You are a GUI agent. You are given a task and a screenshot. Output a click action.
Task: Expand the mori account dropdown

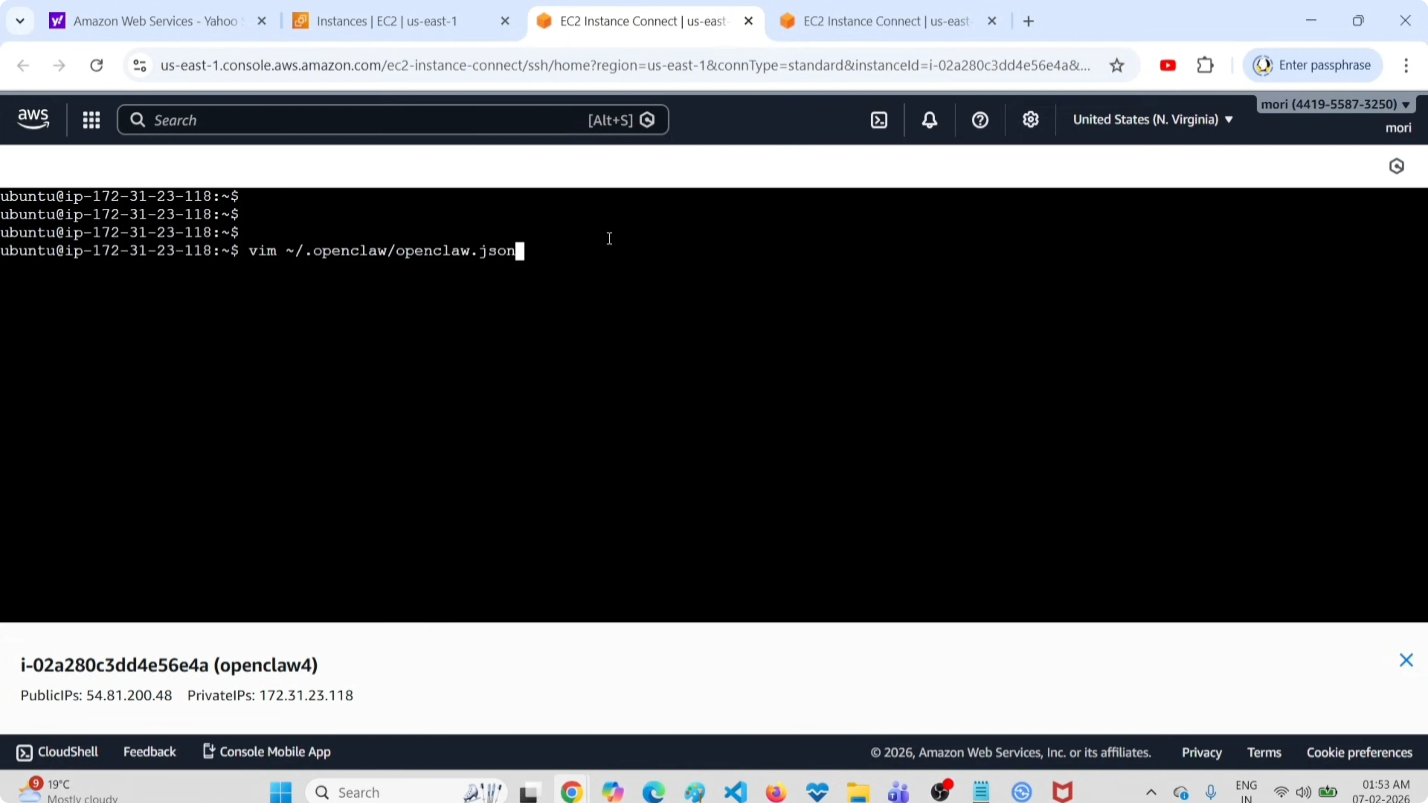(1335, 104)
